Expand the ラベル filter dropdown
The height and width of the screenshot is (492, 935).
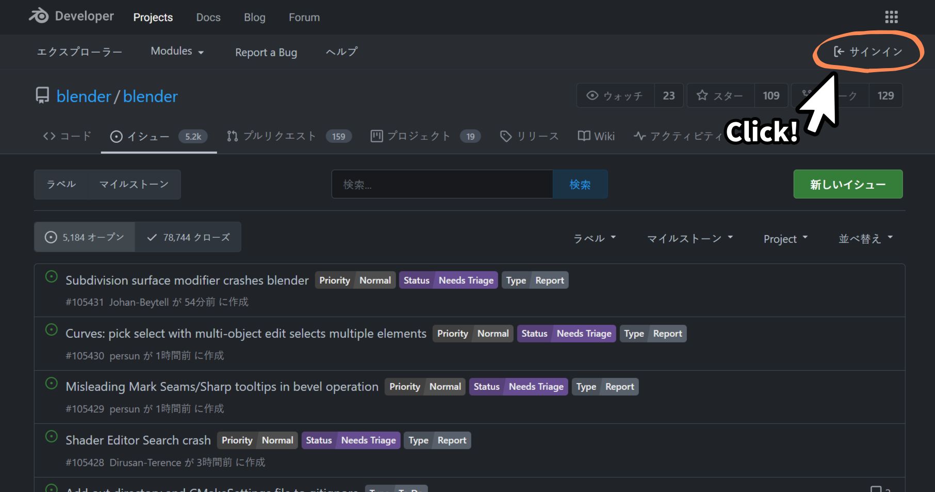(595, 238)
